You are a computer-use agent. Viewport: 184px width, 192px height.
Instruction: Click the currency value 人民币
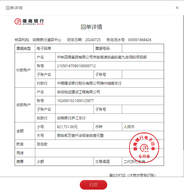(x=130, y=127)
